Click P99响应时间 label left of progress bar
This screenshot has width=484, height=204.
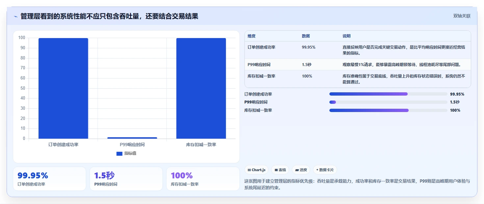coord(256,102)
